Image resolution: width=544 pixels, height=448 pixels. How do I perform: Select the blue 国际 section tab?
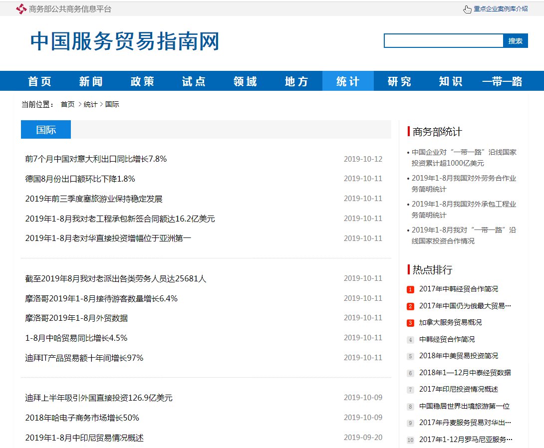point(45,129)
